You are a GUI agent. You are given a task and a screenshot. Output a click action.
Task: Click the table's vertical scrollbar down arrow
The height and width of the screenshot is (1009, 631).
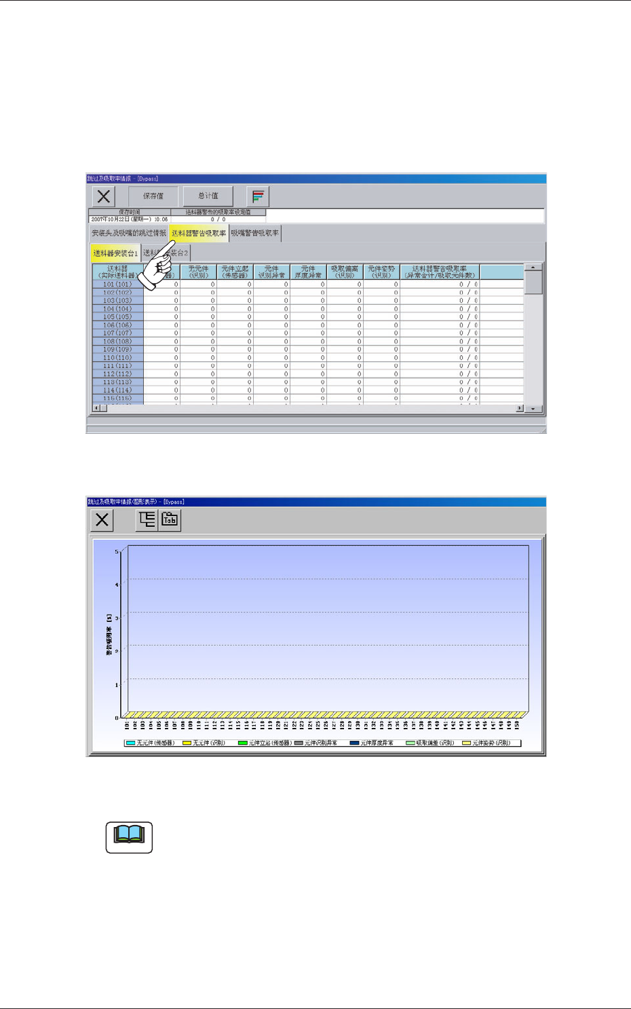534,408
